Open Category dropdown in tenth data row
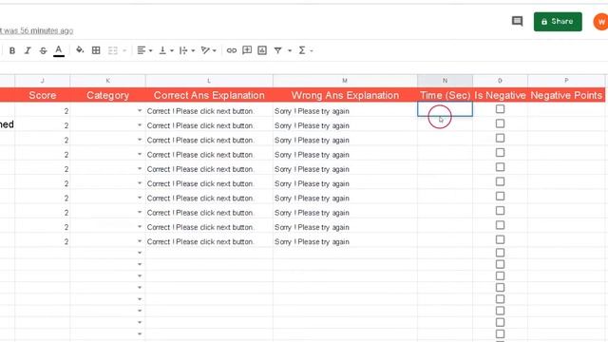The height and width of the screenshot is (342, 608). 140,241
